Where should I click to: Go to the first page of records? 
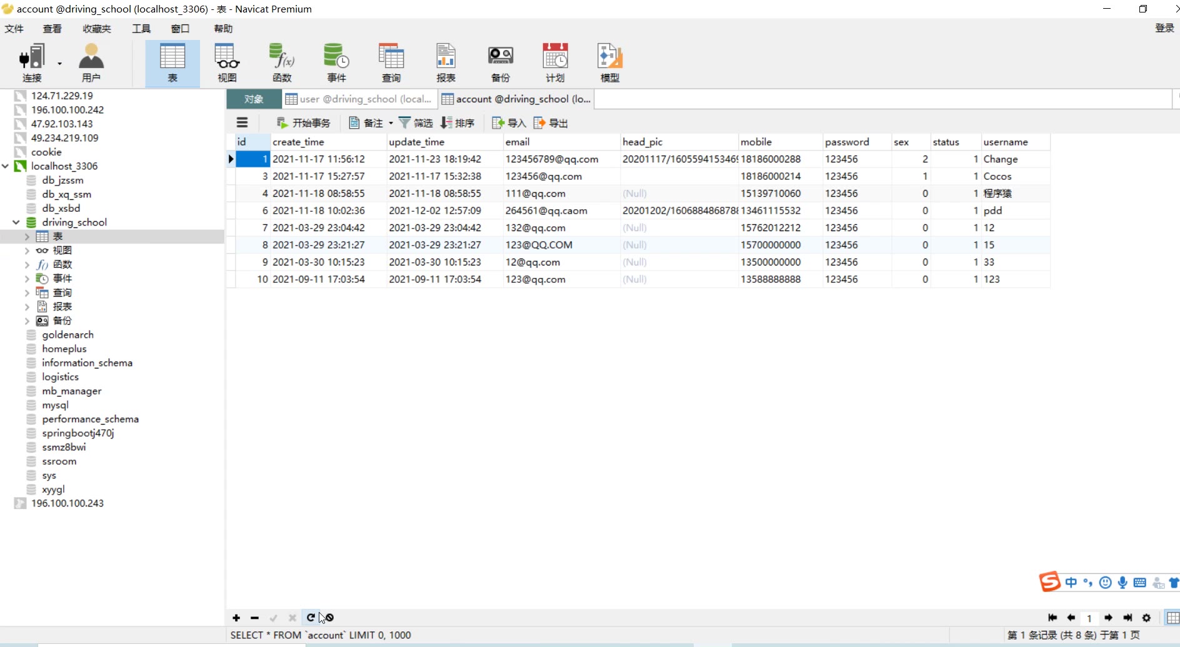1052,618
